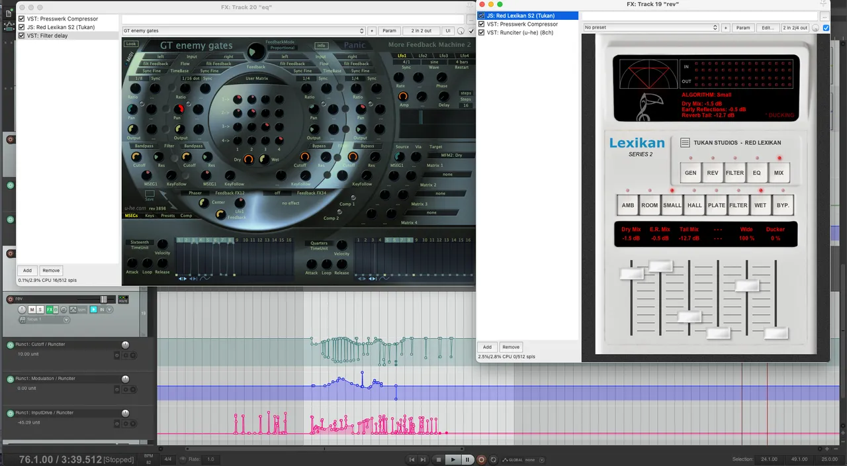The width and height of the screenshot is (847, 466).
Task: Click the 2 in 2 out button on Track 20
Action: (x=422, y=30)
